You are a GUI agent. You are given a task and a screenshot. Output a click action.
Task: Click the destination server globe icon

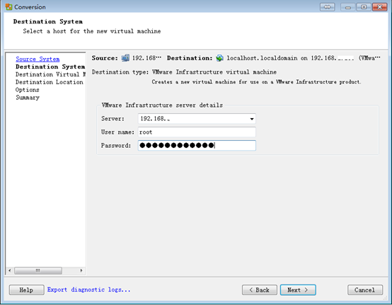pyautogui.click(x=219, y=58)
